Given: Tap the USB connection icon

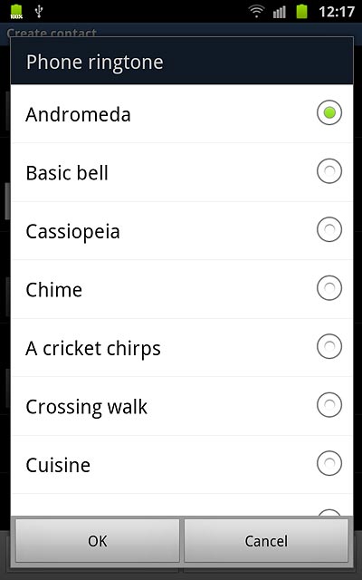Looking at the screenshot, I should pyautogui.click(x=38, y=12).
